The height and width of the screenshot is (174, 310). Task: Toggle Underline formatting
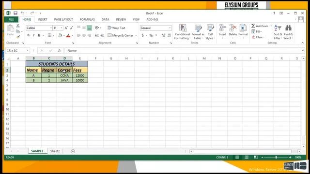39,35
